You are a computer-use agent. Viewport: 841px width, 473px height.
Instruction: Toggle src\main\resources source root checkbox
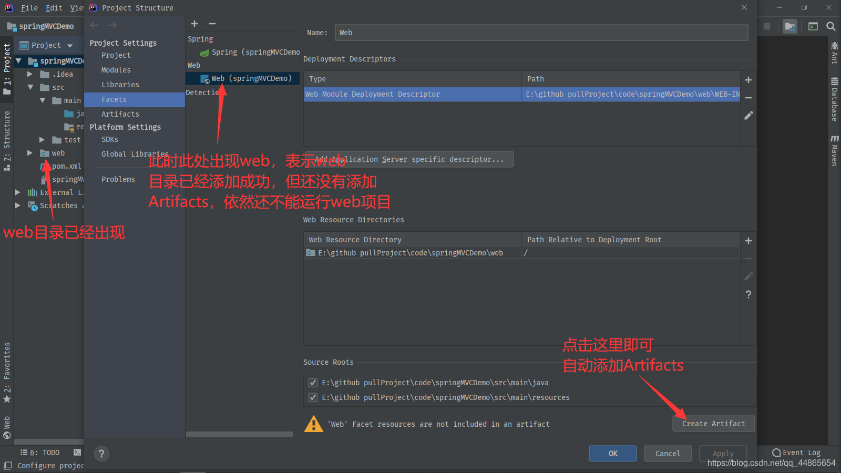click(x=313, y=397)
